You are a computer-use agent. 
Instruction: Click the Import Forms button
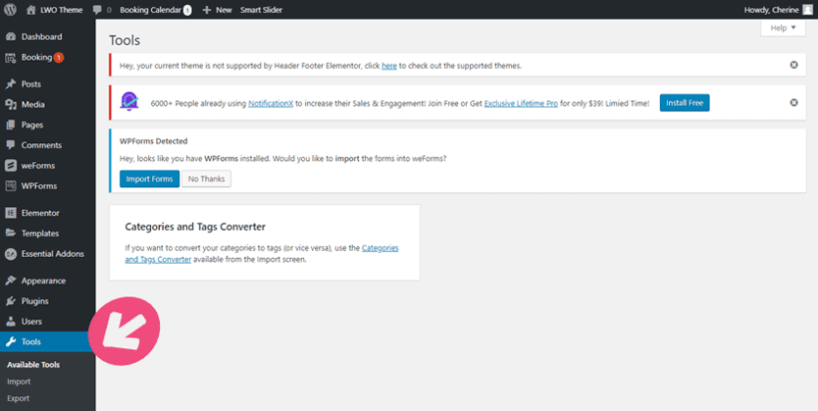point(149,179)
